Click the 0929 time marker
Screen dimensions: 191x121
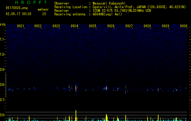tap(165, 26)
